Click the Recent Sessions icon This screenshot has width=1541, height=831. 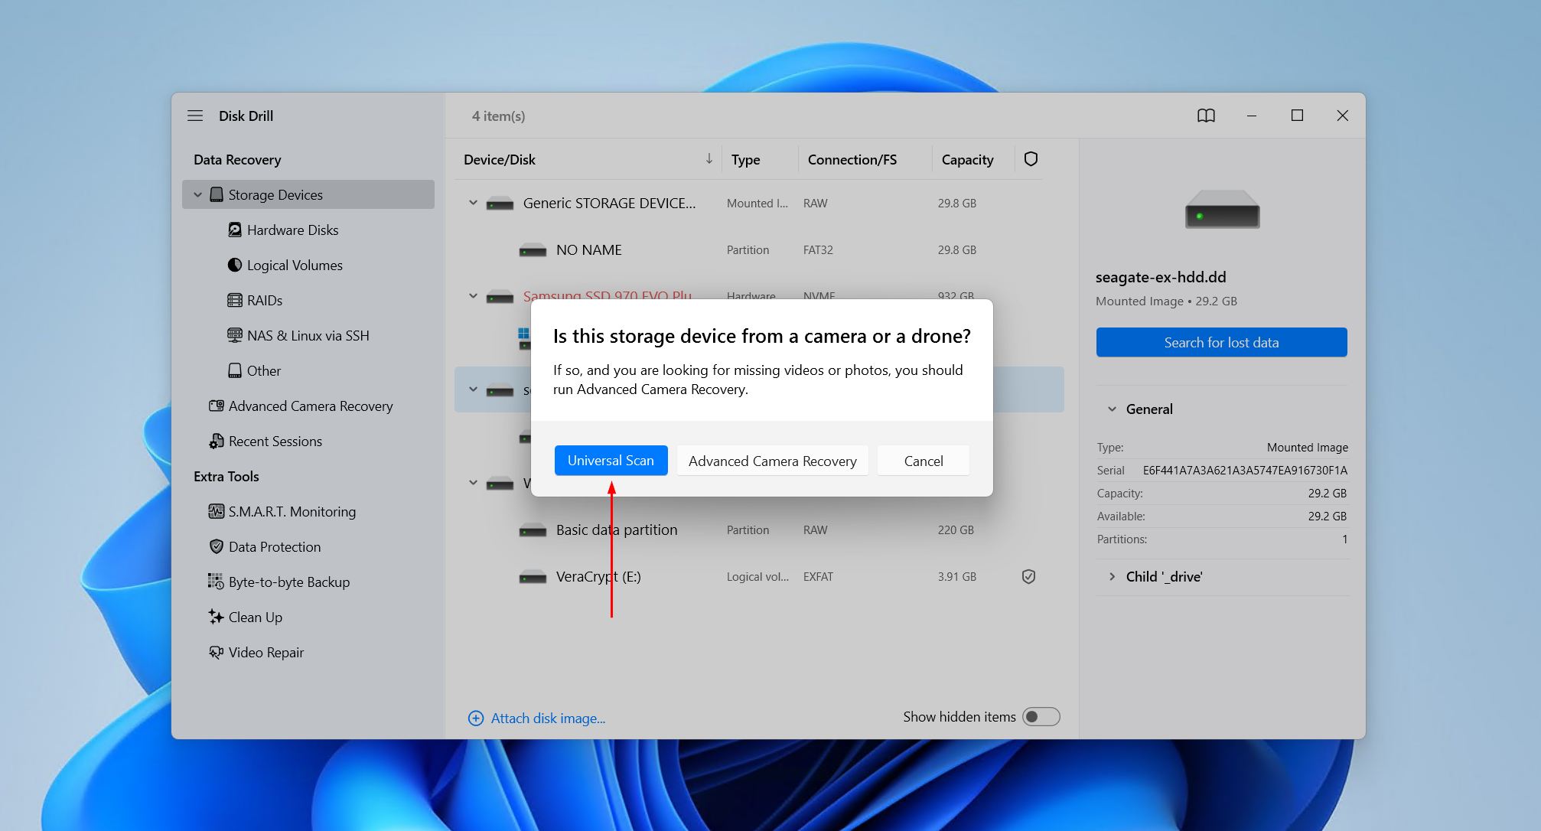click(x=217, y=441)
